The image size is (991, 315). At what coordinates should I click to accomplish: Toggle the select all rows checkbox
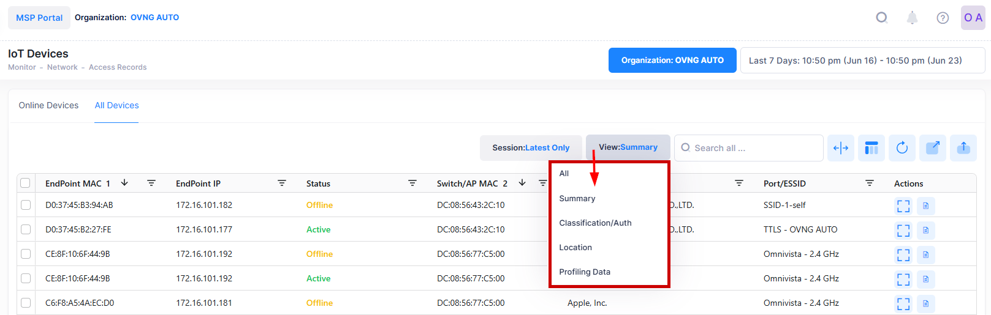pyautogui.click(x=25, y=183)
